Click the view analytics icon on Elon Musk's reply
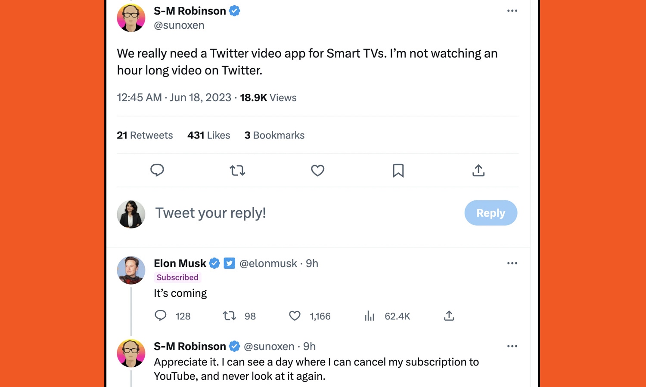The height and width of the screenshot is (387, 646). click(370, 316)
